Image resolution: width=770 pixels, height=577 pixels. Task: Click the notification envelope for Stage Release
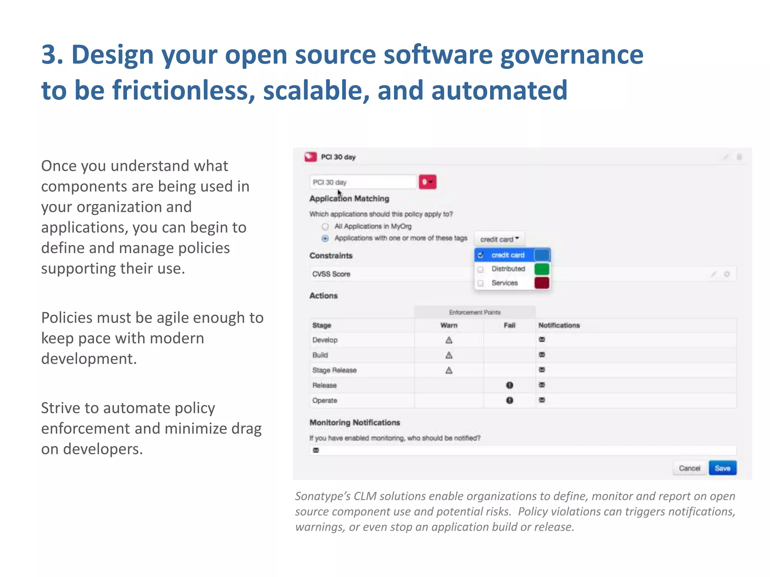(542, 370)
